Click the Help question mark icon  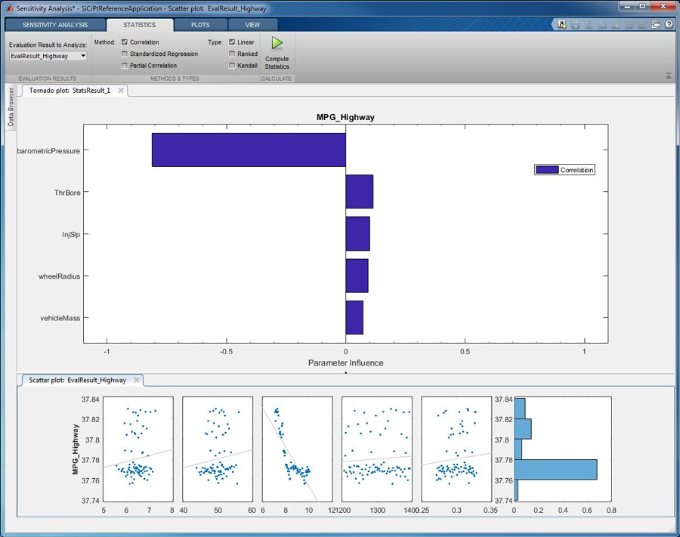pos(668,24)
